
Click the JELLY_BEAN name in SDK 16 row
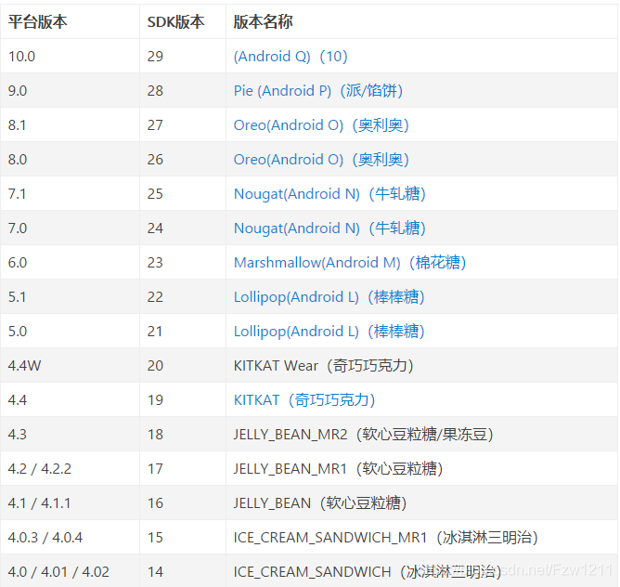point(320,503)
